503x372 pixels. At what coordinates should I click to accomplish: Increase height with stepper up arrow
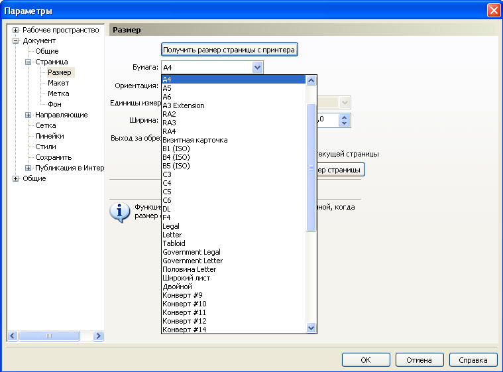tap(344, 117)
